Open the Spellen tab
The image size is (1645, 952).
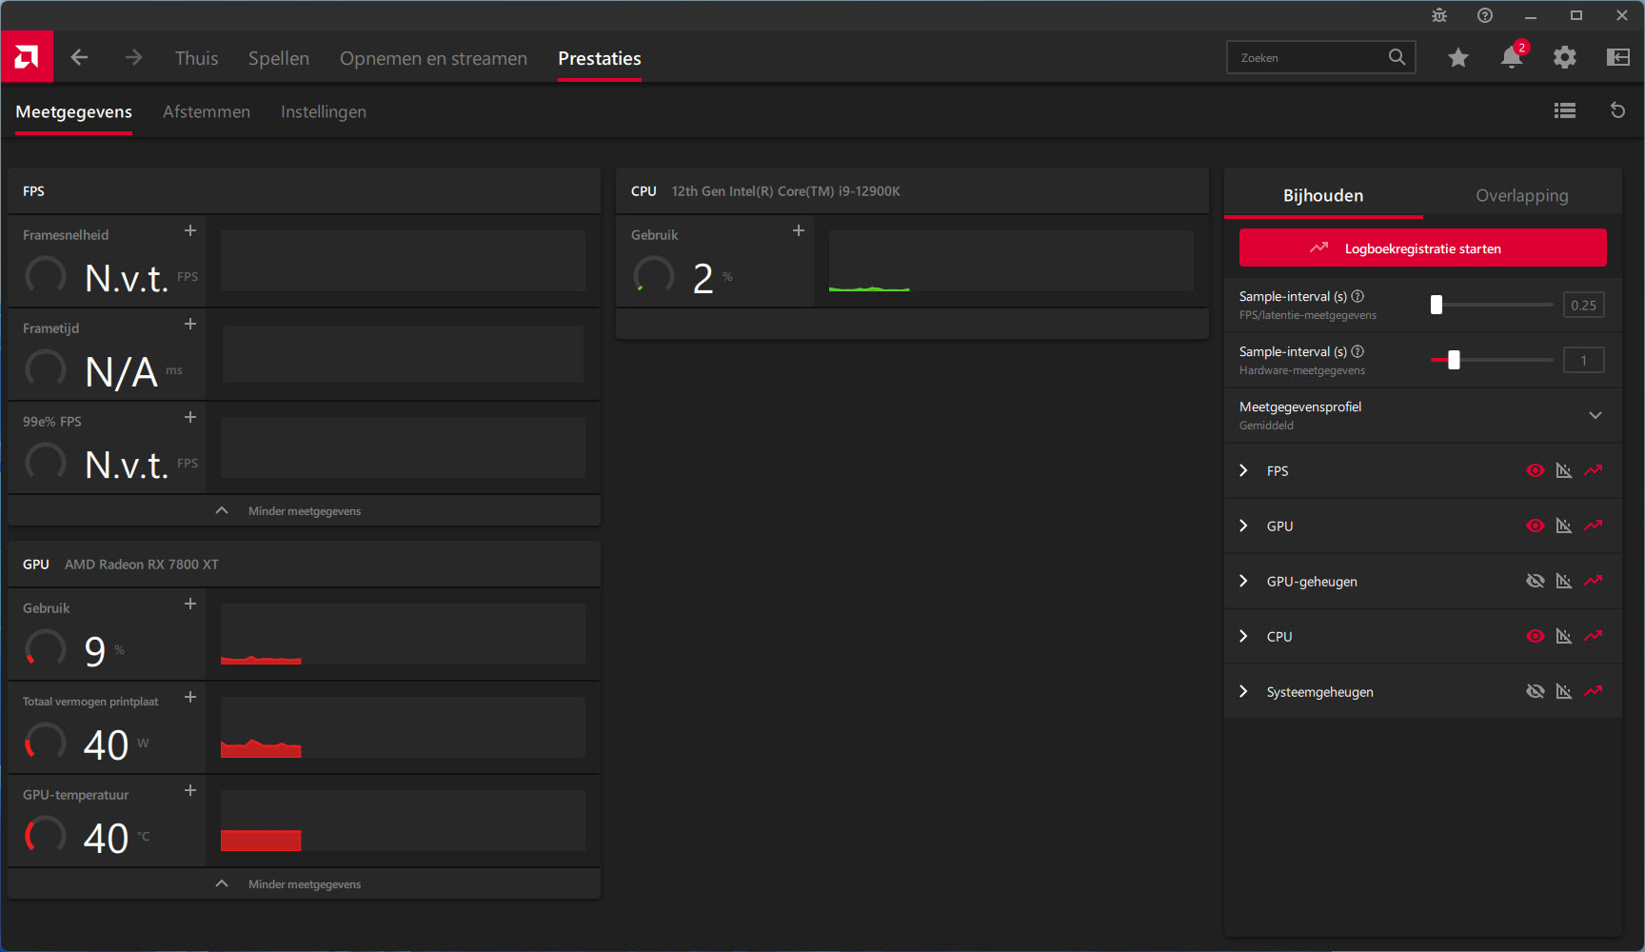coord(279,58)
